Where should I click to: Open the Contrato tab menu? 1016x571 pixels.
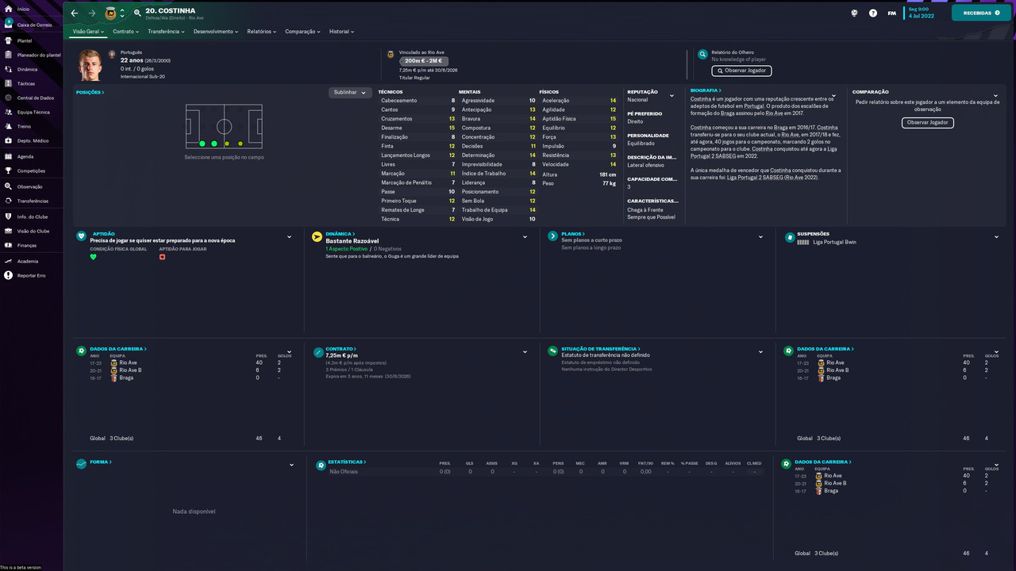tap(125, 32)
